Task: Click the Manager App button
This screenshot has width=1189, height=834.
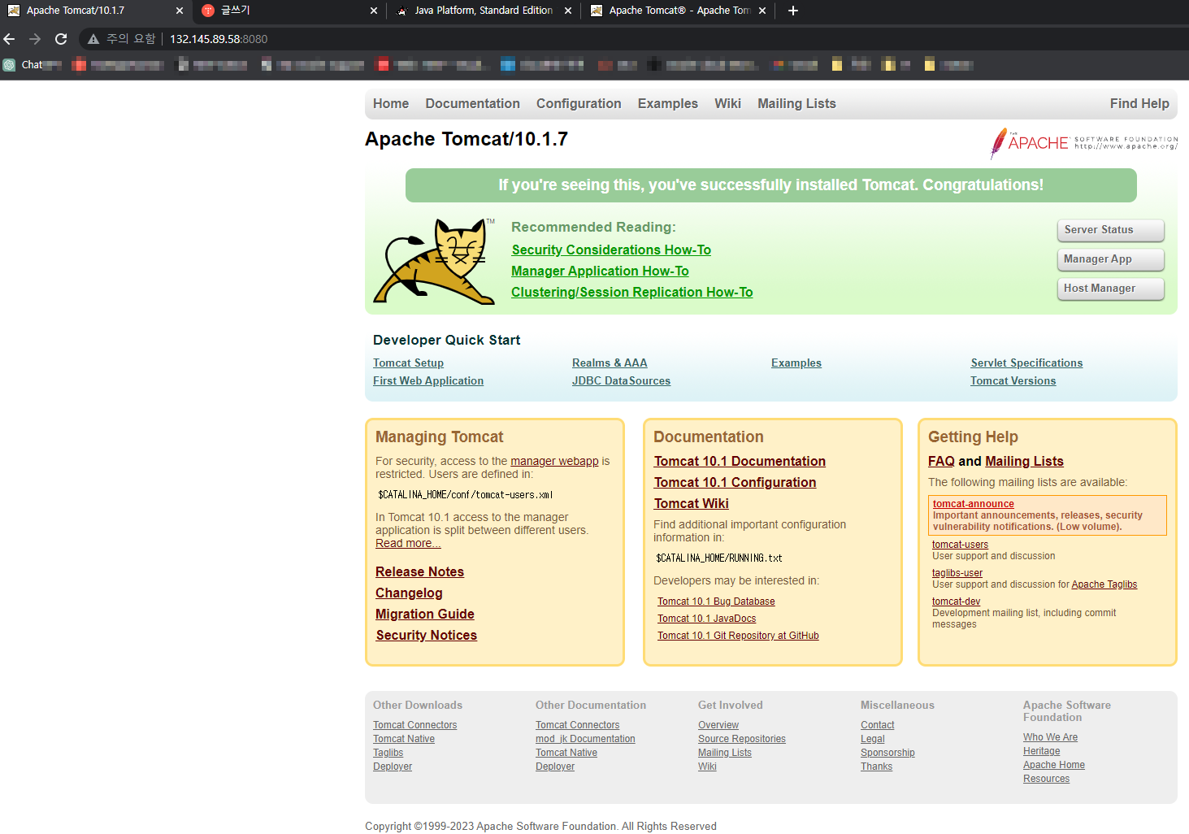Action: point(1110,259)
